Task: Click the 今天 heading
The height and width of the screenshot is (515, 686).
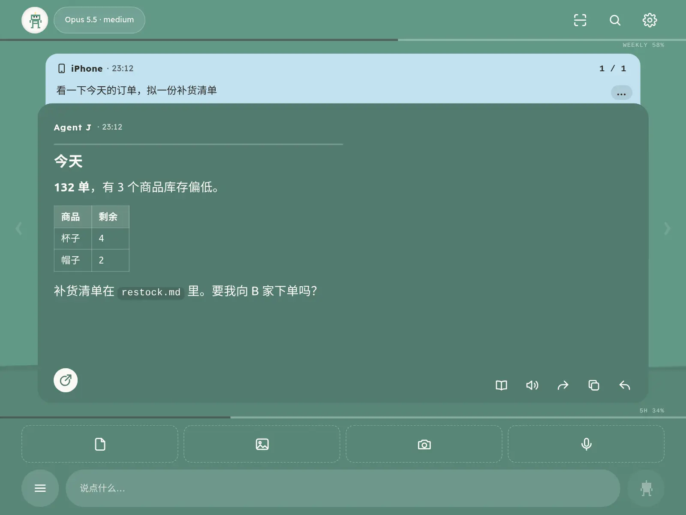Action: [x=68, y=161]
